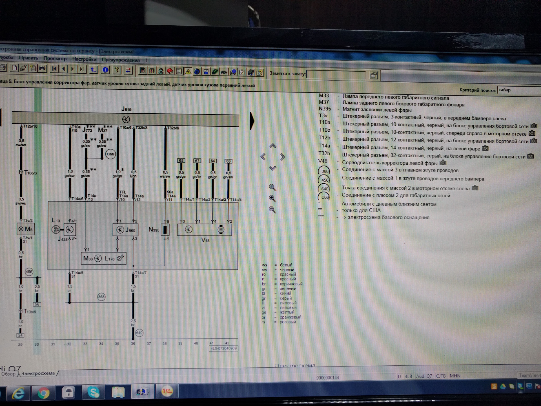Open the camera photo for T14a connector
This screenshot has width=541, height=406.
[x=485, y=148]
